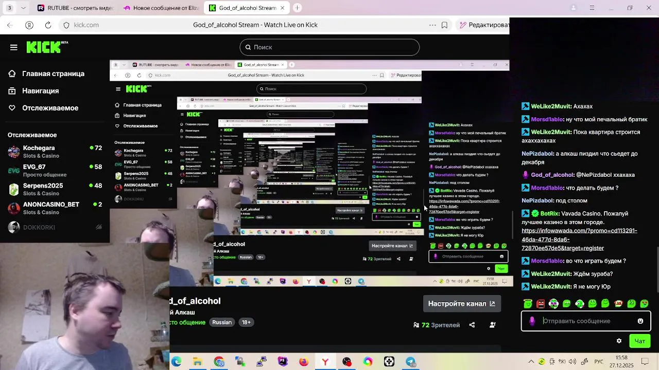Click the Russian language tag
Screen dimensions: 659x370
click(222, 322)
